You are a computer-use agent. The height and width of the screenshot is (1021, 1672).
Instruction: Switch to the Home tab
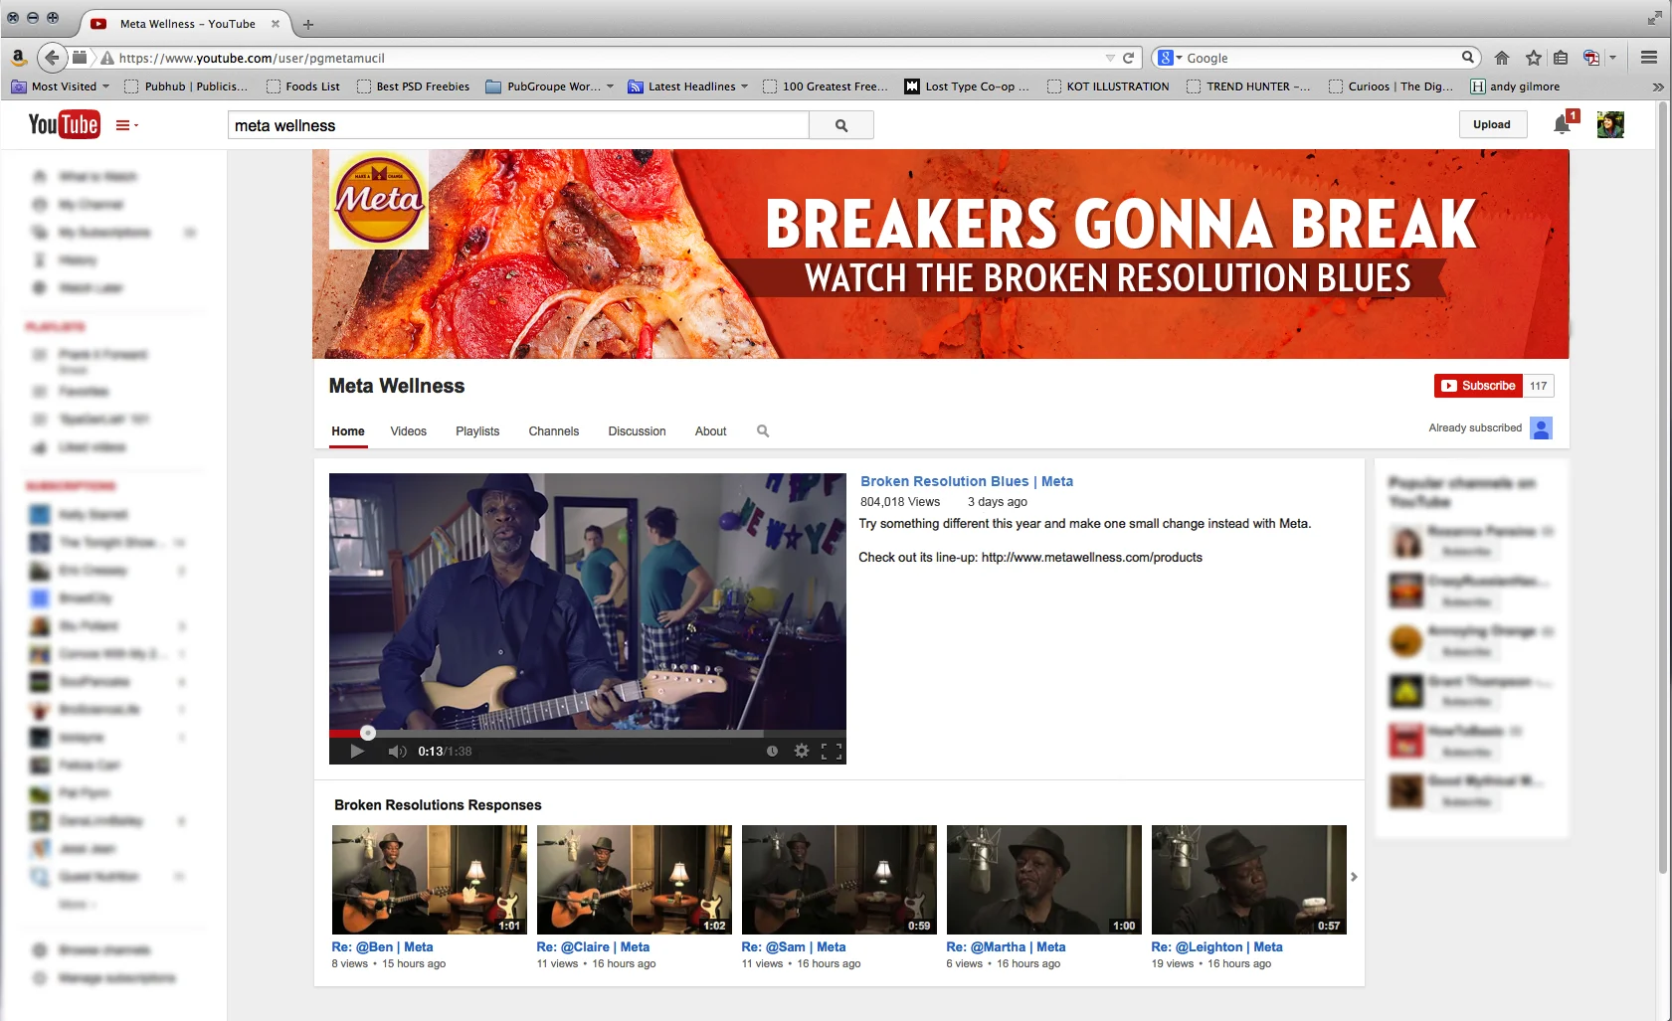tap(348, 431)
